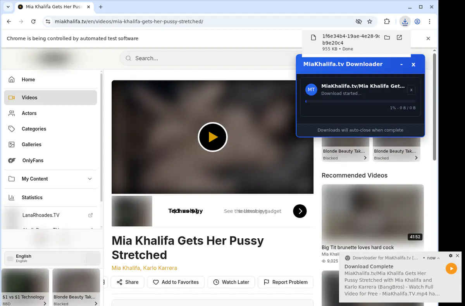Open the $1 vs $1 Technology thumbnail
465x306 pixels.
coord(25,281)
